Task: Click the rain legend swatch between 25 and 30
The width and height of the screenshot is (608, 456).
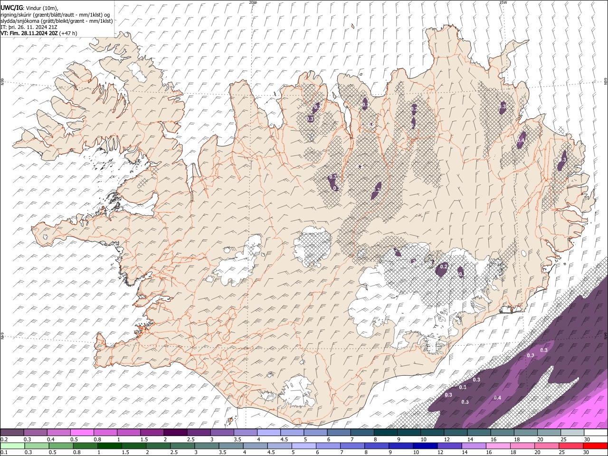Action: coord(571,446)
